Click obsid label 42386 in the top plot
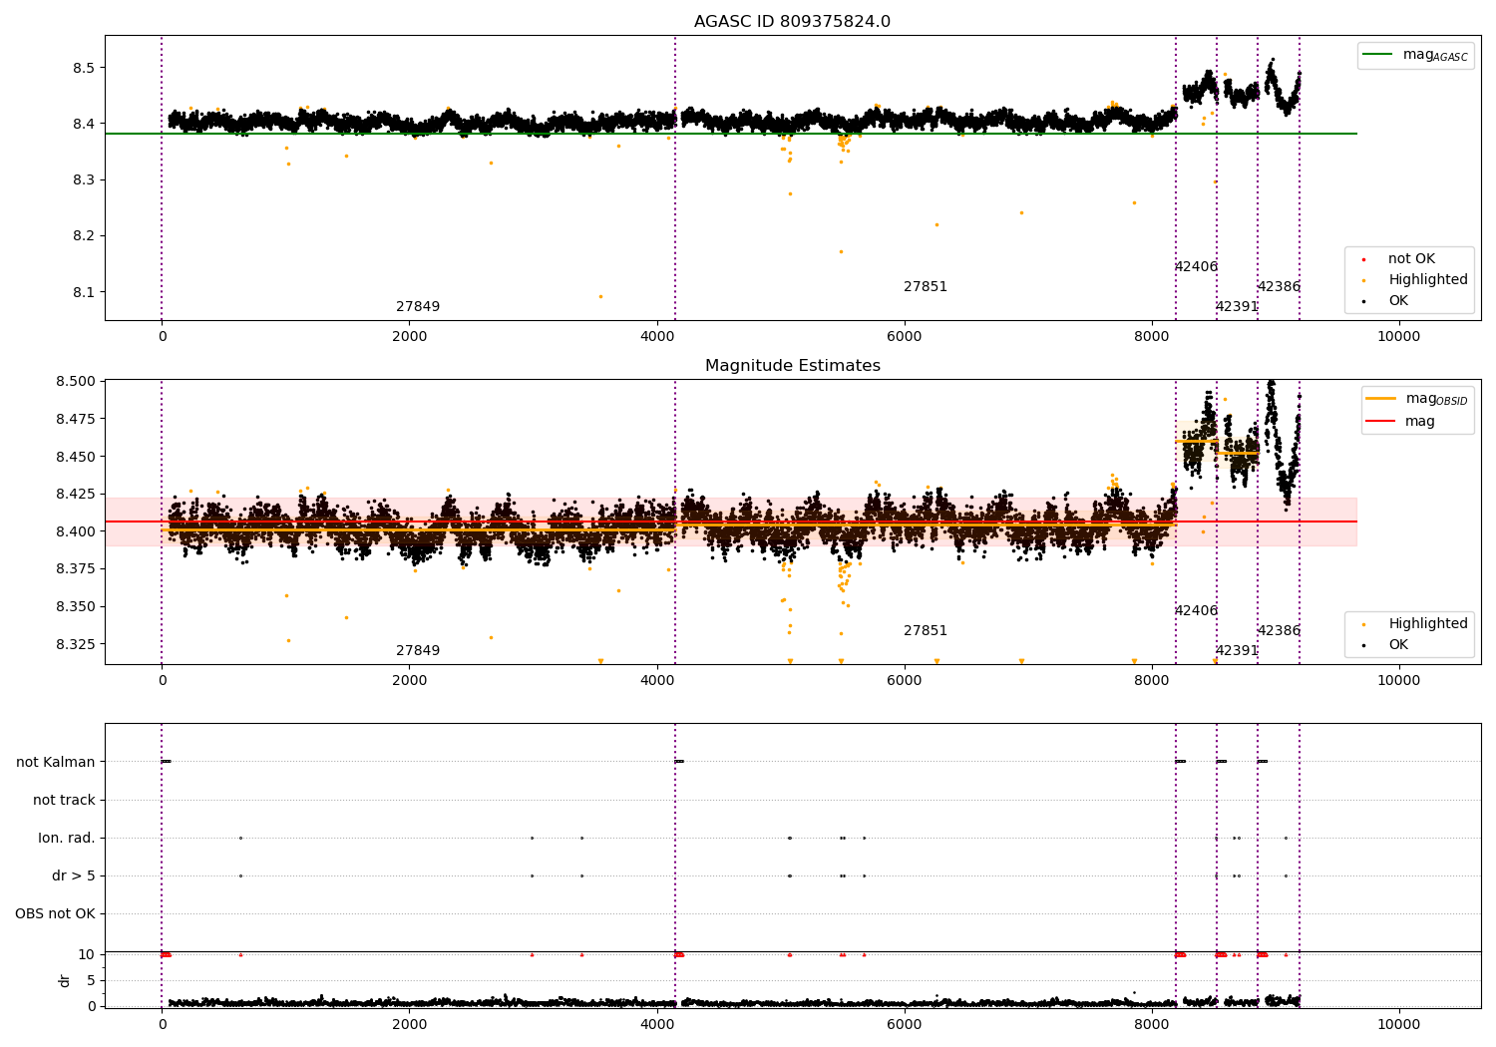Image resolution: width=1496 pixels, height=1047 pixels. [1279, 287]
